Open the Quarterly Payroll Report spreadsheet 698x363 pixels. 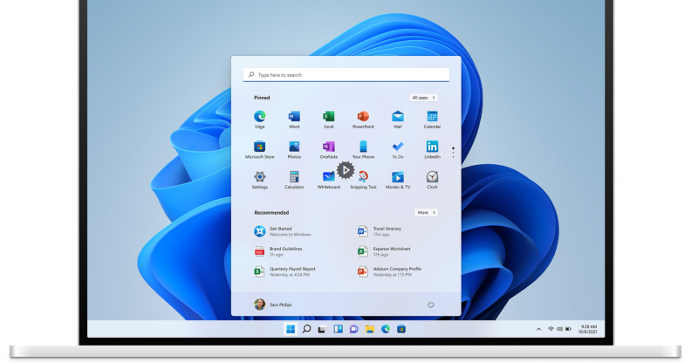(x=285, y=271)
